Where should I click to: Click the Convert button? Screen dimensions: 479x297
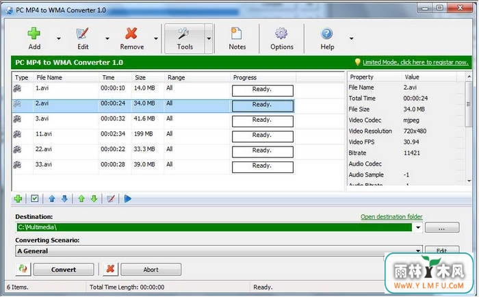64,270
